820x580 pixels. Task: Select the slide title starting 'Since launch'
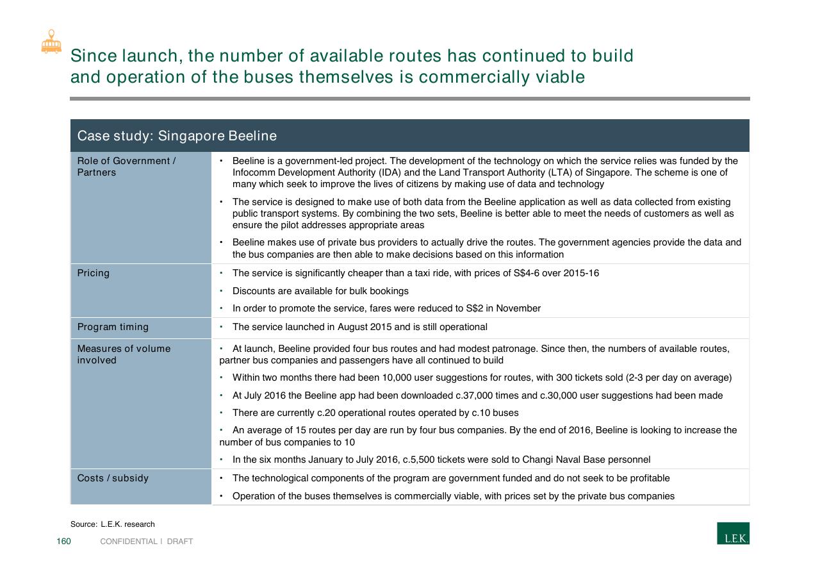352,67
